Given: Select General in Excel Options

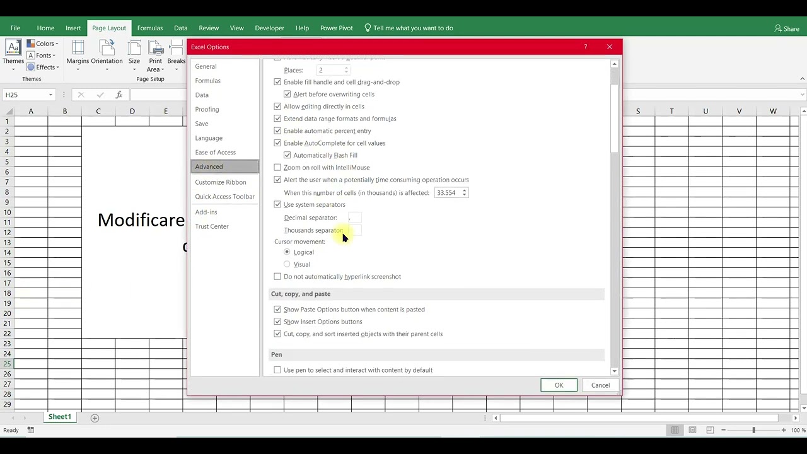Looking at the screenshot, I should (224, 66).
